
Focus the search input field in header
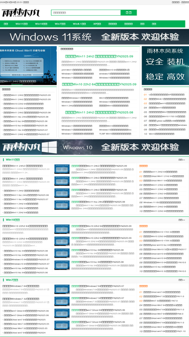point(86,13)
